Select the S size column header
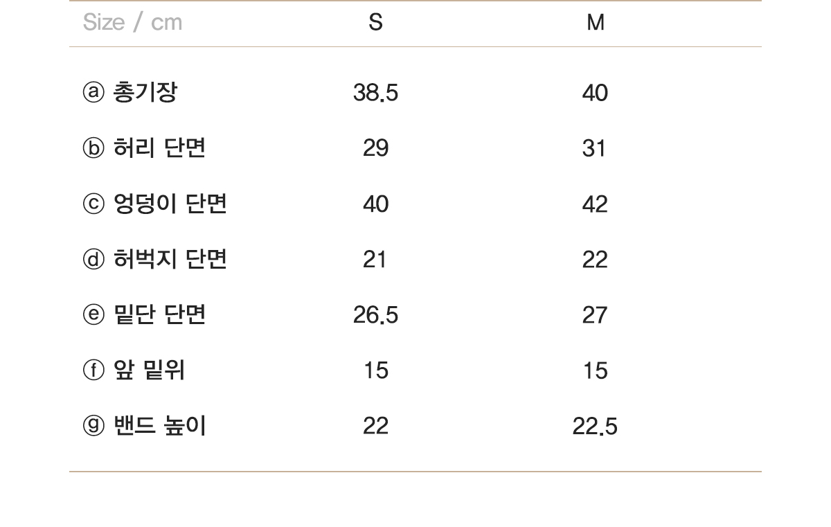The width and height of the screenshot is (831, 527). 375,23
